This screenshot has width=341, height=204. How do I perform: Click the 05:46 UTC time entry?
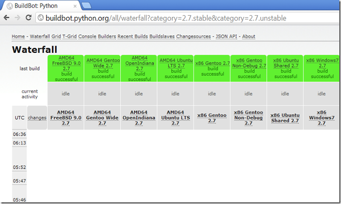19,200
